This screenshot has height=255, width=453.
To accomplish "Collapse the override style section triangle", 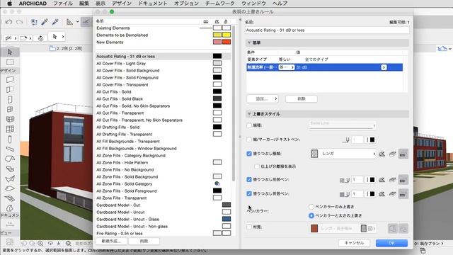I will click(249, 114).
